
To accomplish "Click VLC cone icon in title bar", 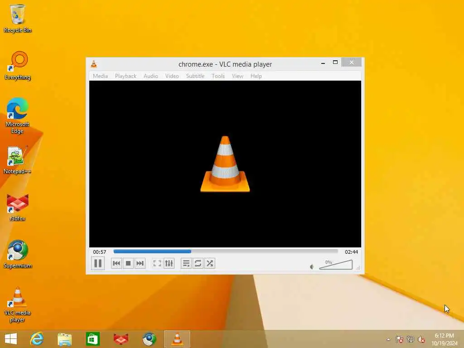I will point(94,63).
